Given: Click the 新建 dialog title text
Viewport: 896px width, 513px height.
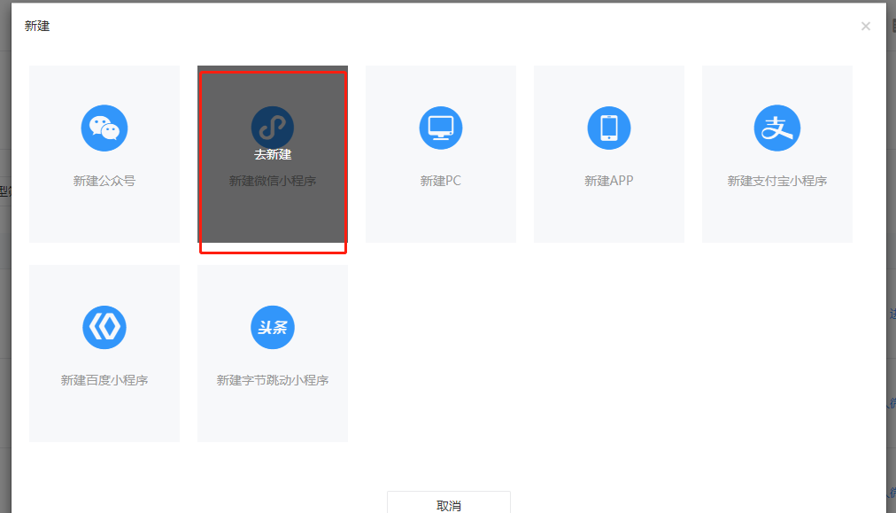Looking at the screenshot, I should [x=37, y=27].
